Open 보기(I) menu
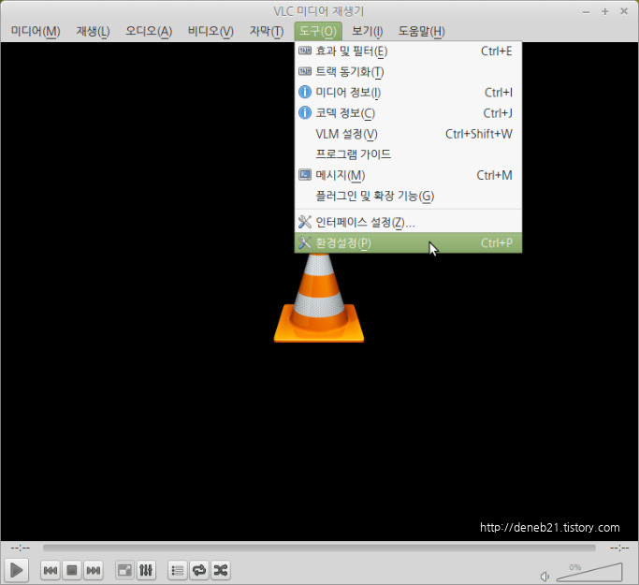The width and height of the screenshot is (639, 585). click(x=367, y=31)
